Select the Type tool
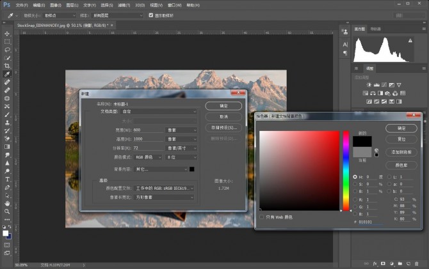429x269 pixels. pyautogui.click(x=7, y=180)
